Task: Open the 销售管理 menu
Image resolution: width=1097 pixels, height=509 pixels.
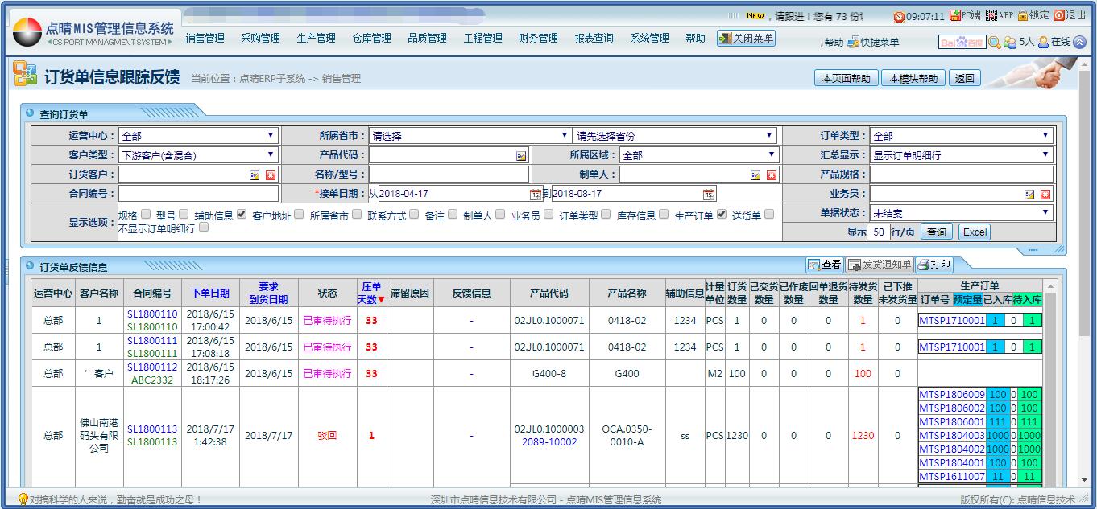Action: pyautogui.click(x=205, y=38)
